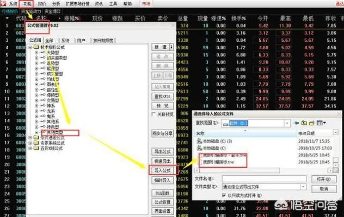The image size is (344, 217).
Task: Click the 同步与分享 button
Action: click(x=162, y=133)
